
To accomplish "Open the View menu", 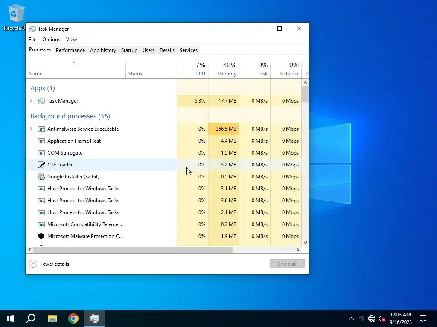I will (71, 40).
